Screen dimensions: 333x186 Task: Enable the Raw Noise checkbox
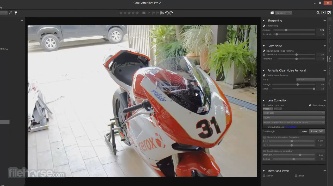click(x=264, y=54)
